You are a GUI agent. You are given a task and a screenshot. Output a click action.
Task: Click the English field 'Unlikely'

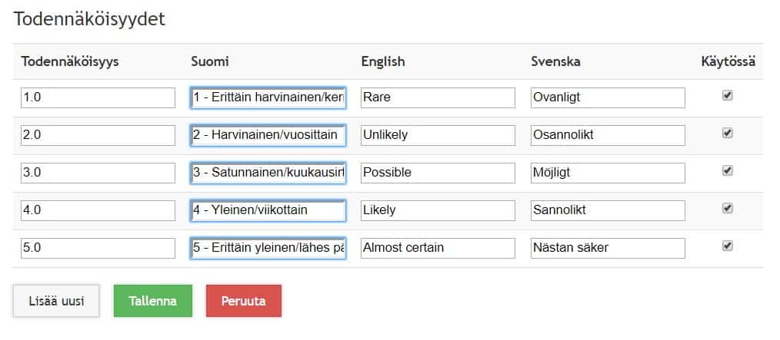[438, 135]
